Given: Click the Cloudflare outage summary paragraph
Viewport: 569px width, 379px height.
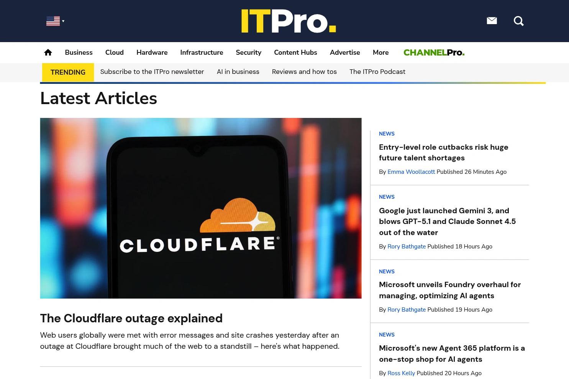Looking at the screenshot, I should (x=190, y=341).
